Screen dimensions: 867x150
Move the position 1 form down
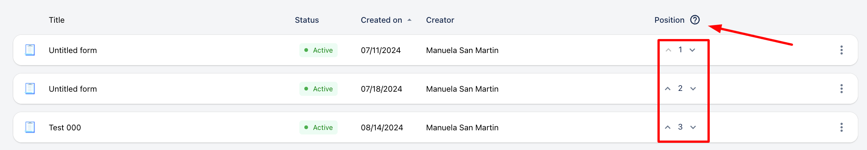tap(692, 50)
